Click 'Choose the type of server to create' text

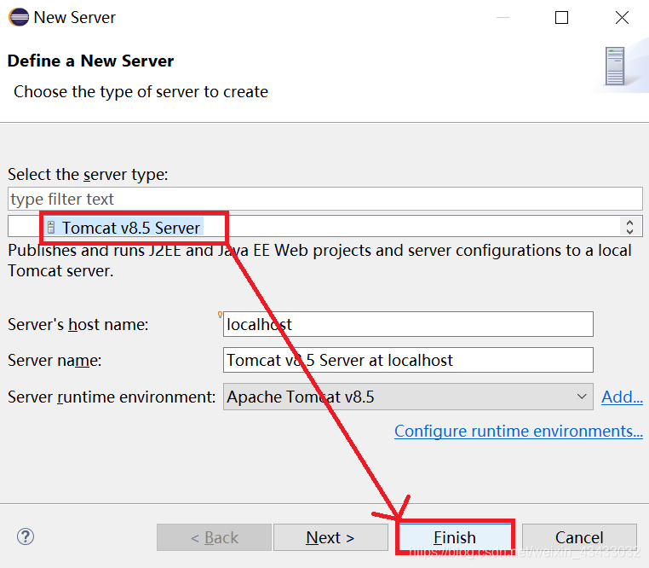click(x=141, y=91)
